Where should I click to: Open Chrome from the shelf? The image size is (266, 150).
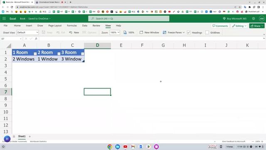[x=110, y=146]
